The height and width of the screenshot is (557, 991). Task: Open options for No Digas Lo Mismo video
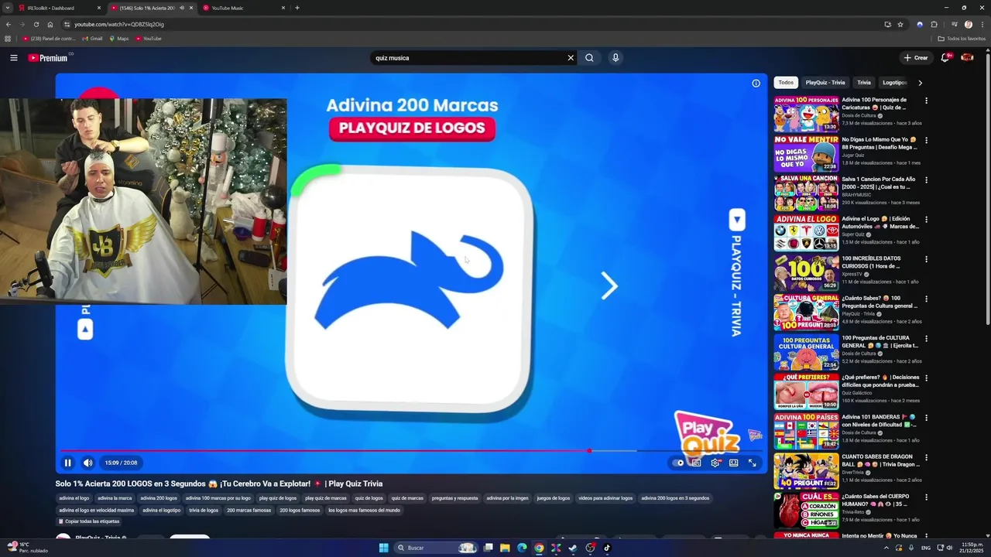tap(926, 140)
